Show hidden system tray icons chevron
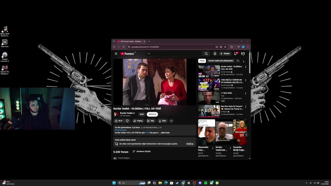Viewport: 331px width, 186px height. coord(306,183)
